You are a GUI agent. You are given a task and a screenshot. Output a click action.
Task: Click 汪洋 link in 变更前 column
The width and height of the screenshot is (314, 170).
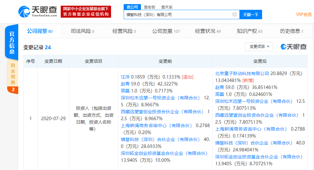[x=125, y=77]
